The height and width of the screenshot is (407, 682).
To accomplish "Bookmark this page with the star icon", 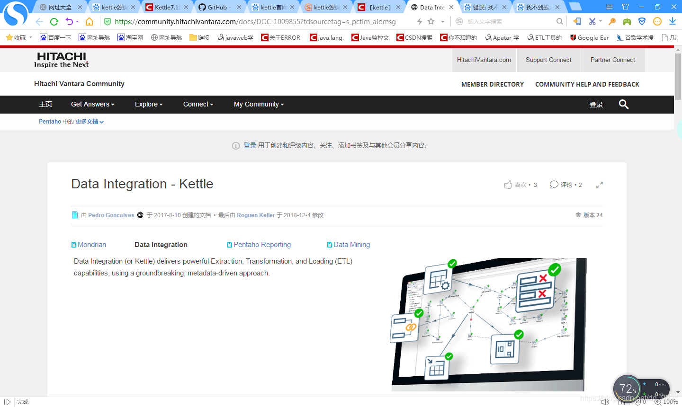I will tap(431, 21).
